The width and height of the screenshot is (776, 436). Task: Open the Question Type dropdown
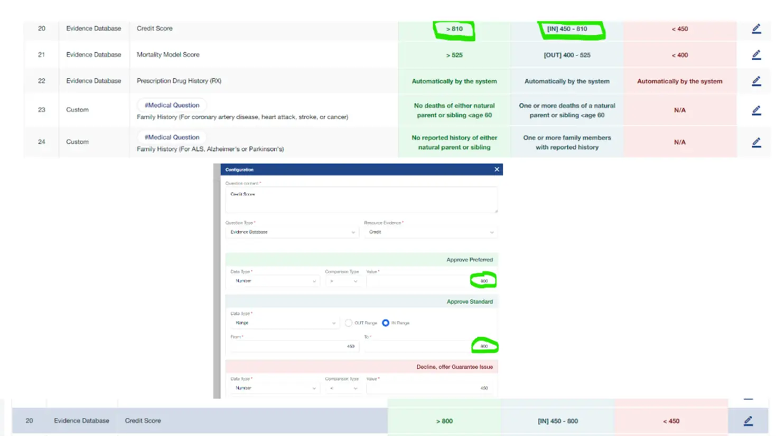point(292,232)
